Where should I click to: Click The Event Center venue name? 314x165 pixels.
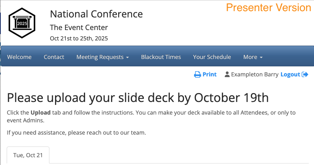pyautogui.click(x=79, y=27)
